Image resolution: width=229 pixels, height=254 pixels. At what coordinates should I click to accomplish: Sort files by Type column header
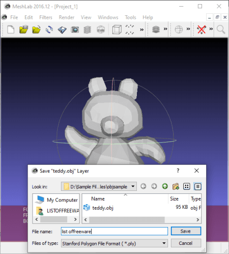pyautogui.click(x=195, y=199)
